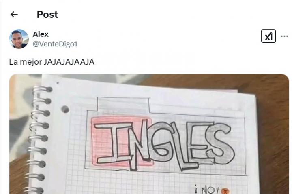Viewport: 292px width, 194px height.
Task: Open the three-dot more options menu
Action: pyautogui.click(x=284, y=36)
